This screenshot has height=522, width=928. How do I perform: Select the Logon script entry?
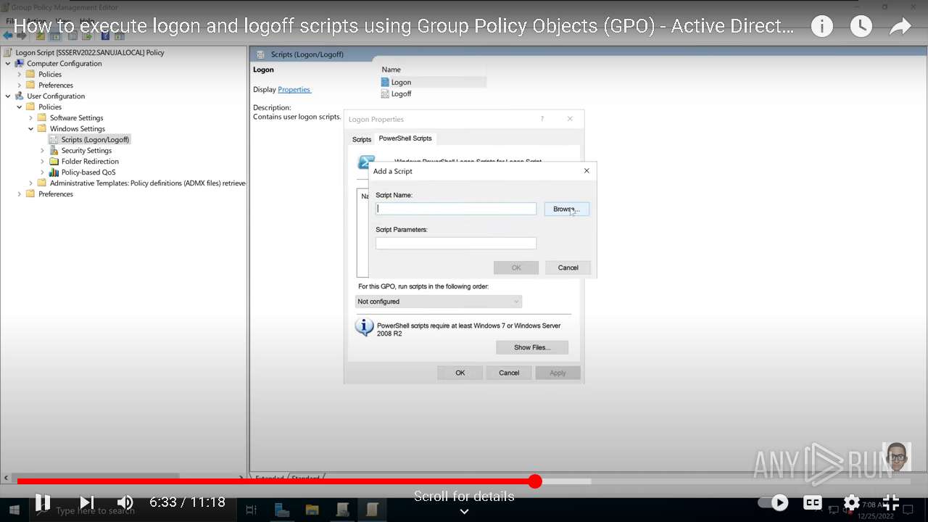[x=401, y=82]
